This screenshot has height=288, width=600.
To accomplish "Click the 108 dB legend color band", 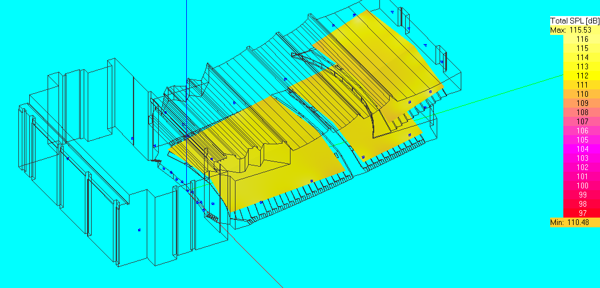I will pyautogui.click(x=582, y=112).
